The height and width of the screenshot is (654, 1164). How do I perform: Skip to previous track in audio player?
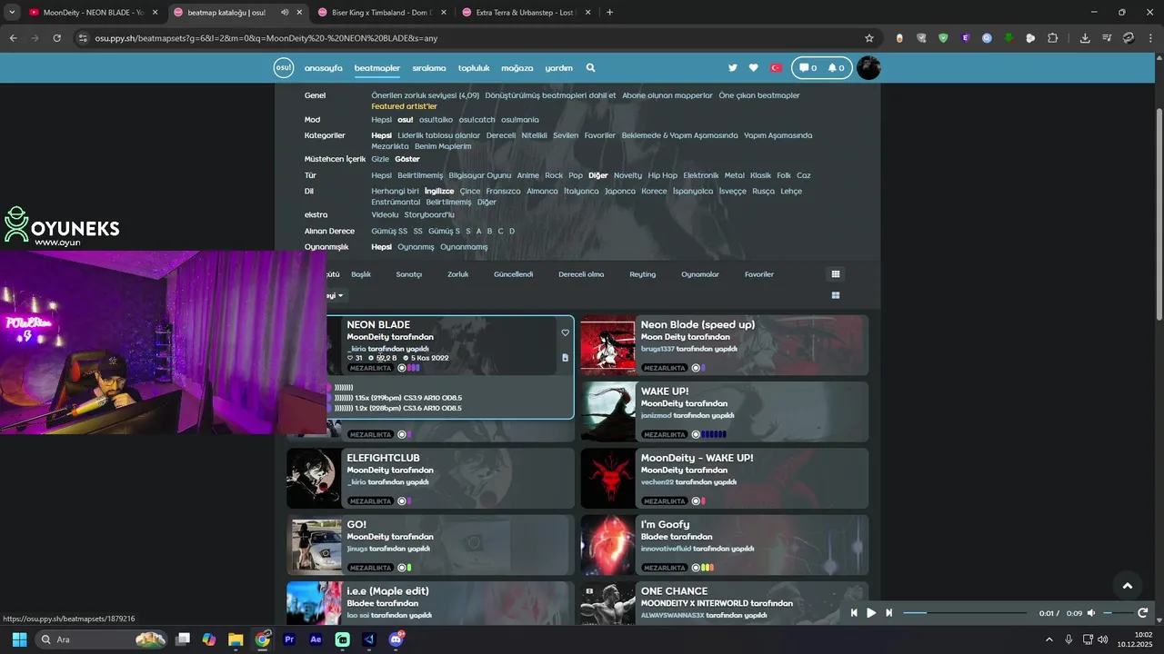tap(854, 613)
